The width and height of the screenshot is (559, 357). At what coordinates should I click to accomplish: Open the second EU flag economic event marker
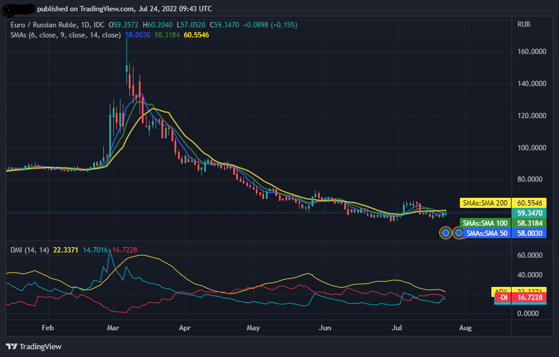(459, 233)
